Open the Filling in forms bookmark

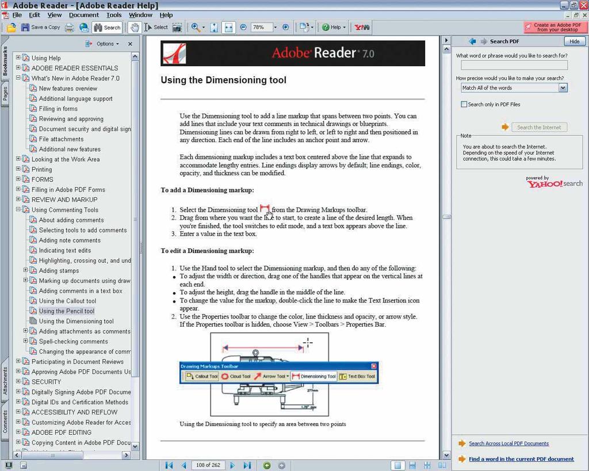pyautogui.click(x=58, y=109)
